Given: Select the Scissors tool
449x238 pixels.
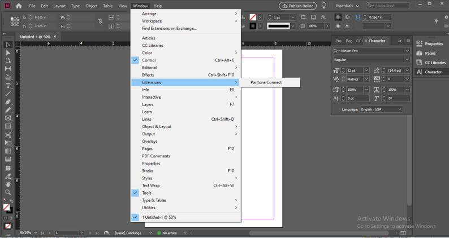Looking at the screenshot, I should 8,135.
